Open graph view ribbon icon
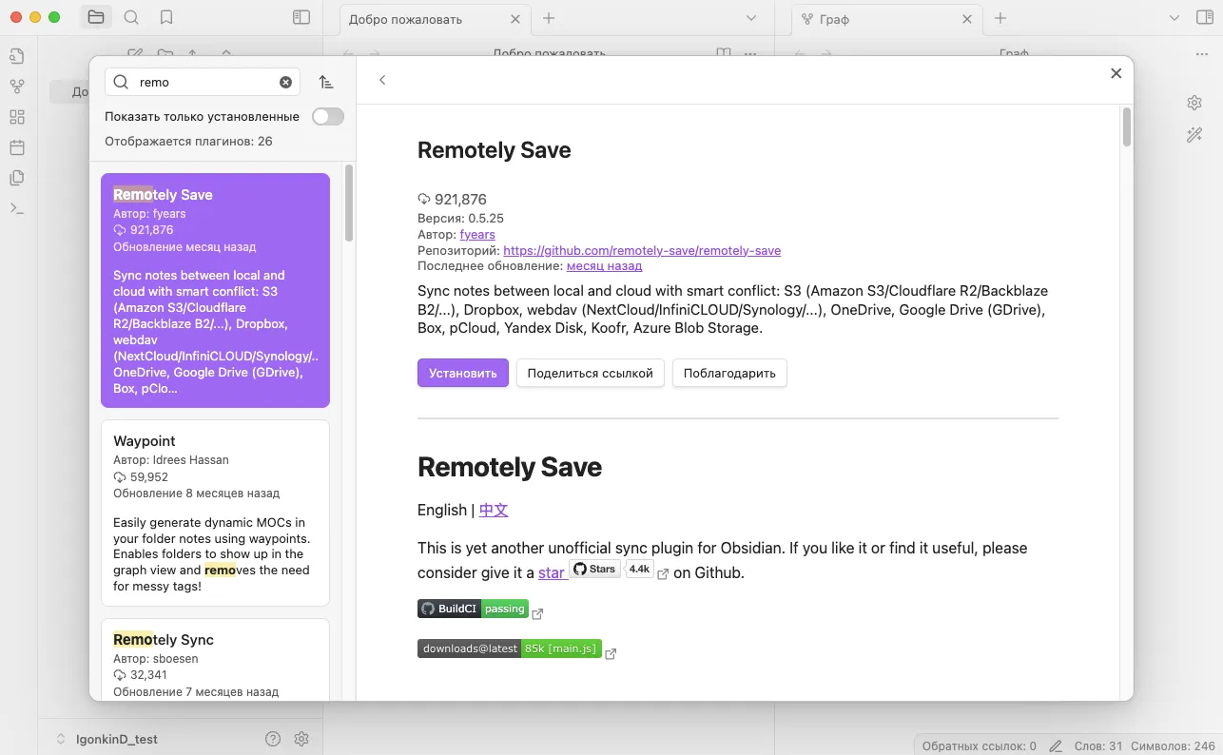Screen dimensions: 1223x755 [x=16, y=87]
